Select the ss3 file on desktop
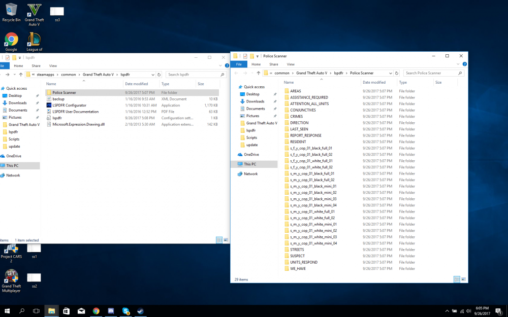 click(x=57, y=14)
